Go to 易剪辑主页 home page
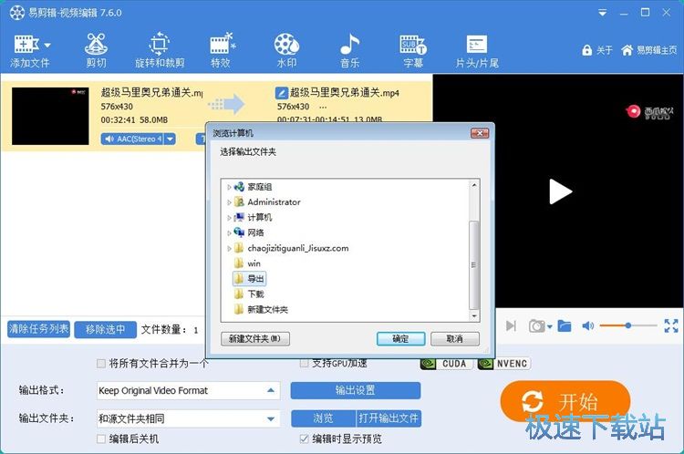This screenshot has width=684, height=454. pyautogui.click(x=649, y=50)
